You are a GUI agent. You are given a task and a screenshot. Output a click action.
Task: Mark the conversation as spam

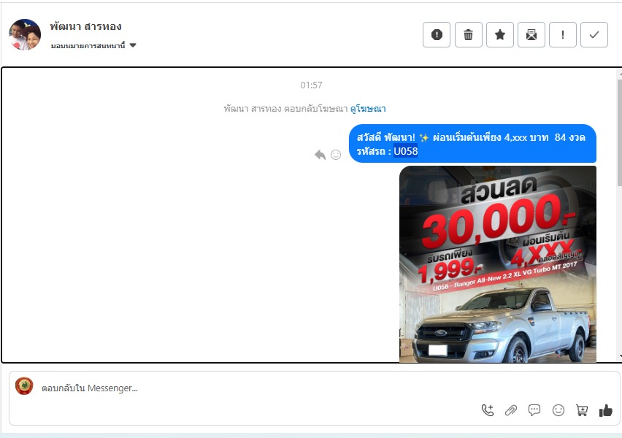(437, 35)
